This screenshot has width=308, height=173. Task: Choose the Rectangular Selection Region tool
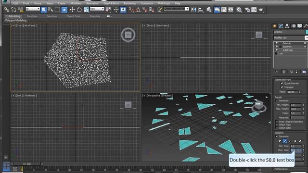(57, 10)
